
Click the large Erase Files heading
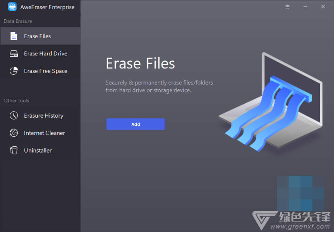pyautogui.click(x=140, y=63)
